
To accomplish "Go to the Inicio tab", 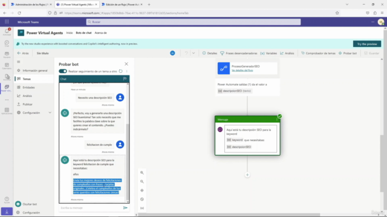I will pos(70,33).
